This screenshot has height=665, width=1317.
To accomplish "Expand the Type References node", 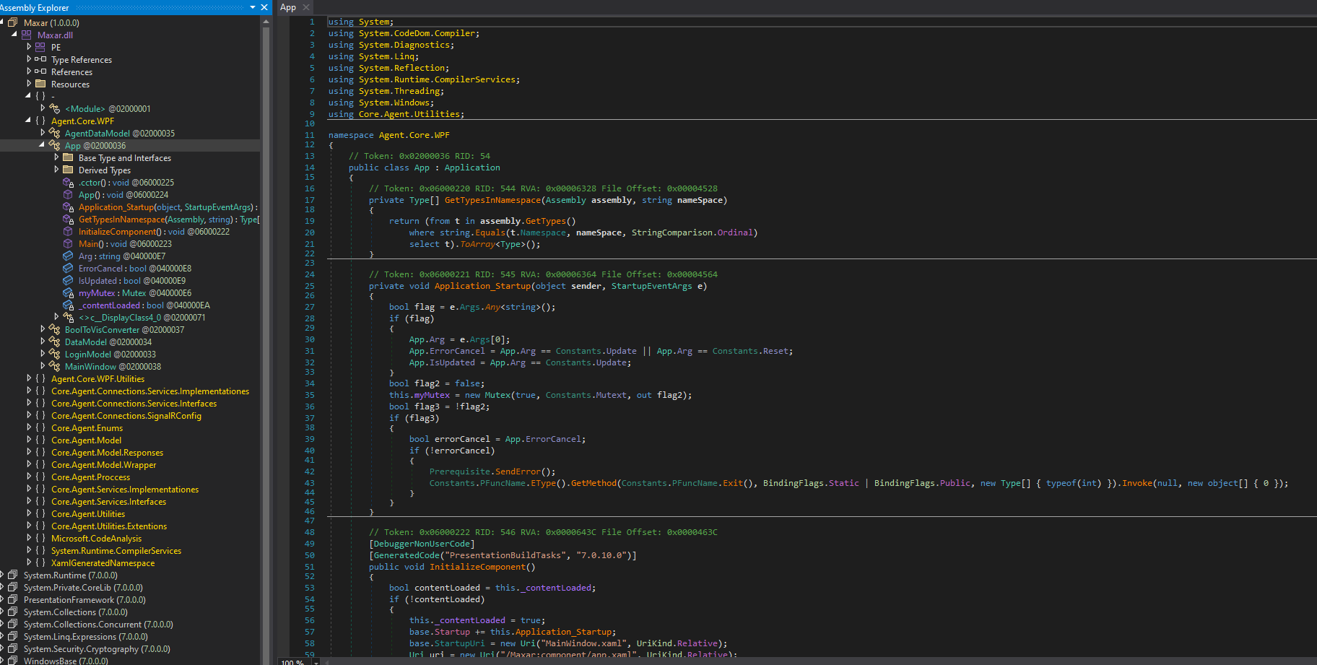I will pyautogui.click(x=29, y=59).
